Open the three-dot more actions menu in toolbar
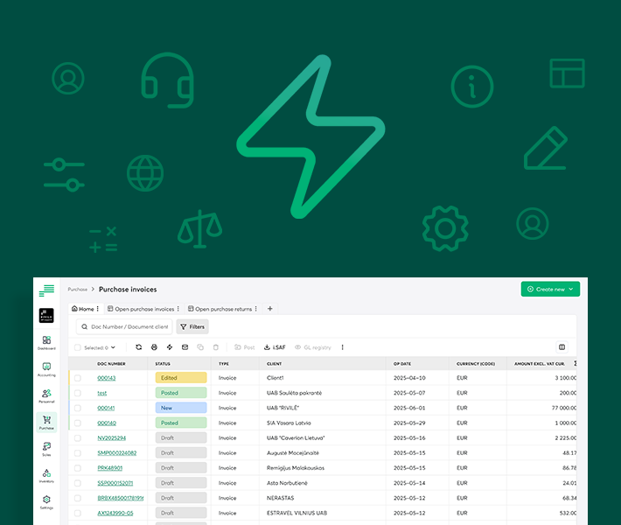 point(342,347)
